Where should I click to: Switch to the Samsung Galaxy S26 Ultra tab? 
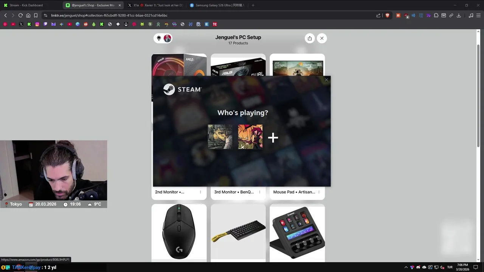pyautogui.click(x=217, y=5)
